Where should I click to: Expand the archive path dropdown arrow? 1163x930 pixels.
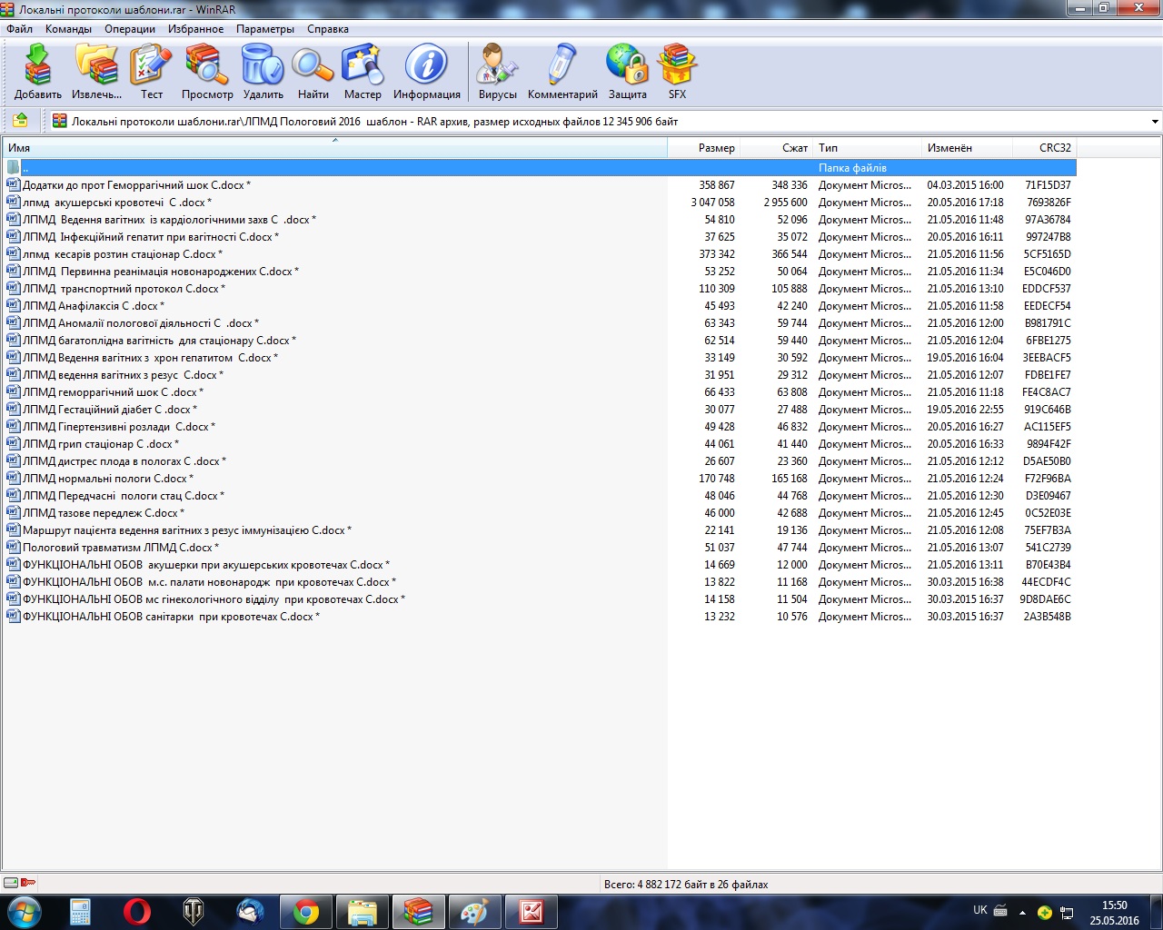tap(1155, 122)
